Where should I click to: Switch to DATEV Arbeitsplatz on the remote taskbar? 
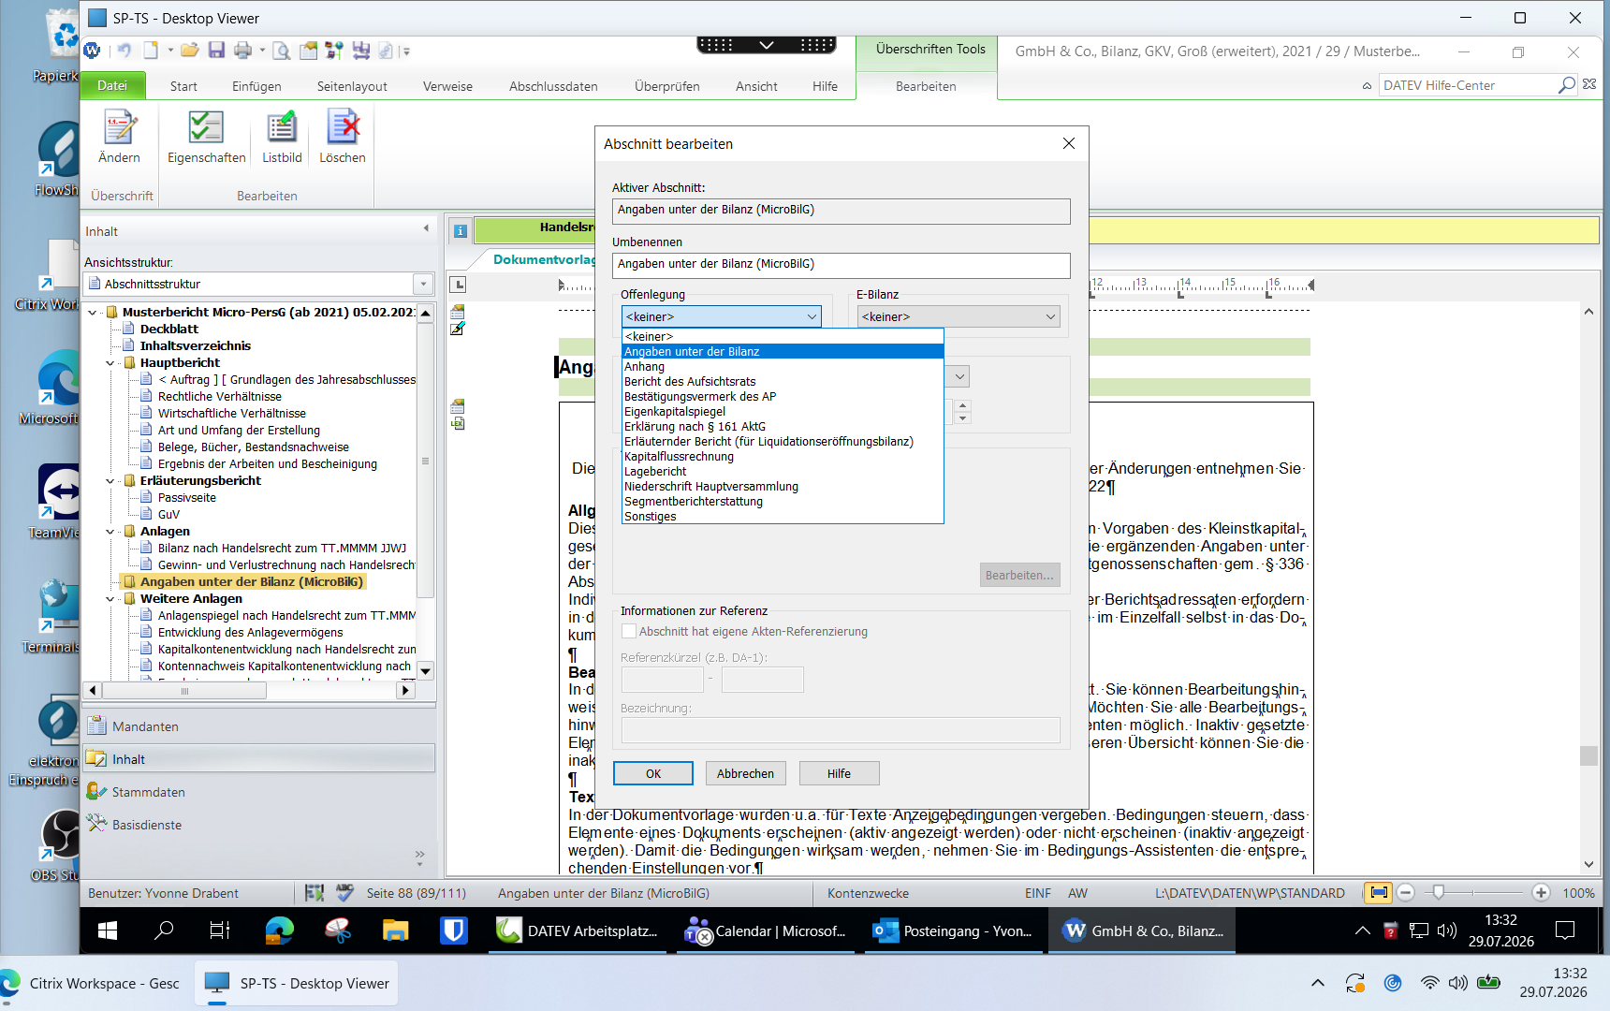(578, 930)
